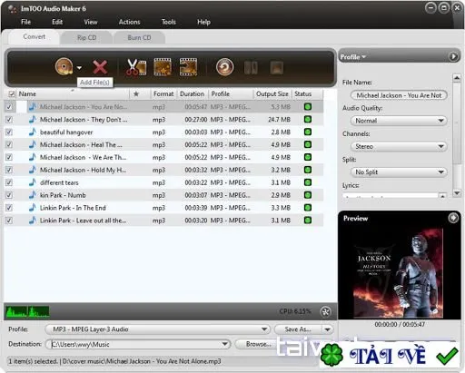Click the Pause toolbar icon
Viewport: 465px width, 373px height.
pos(251,67)
